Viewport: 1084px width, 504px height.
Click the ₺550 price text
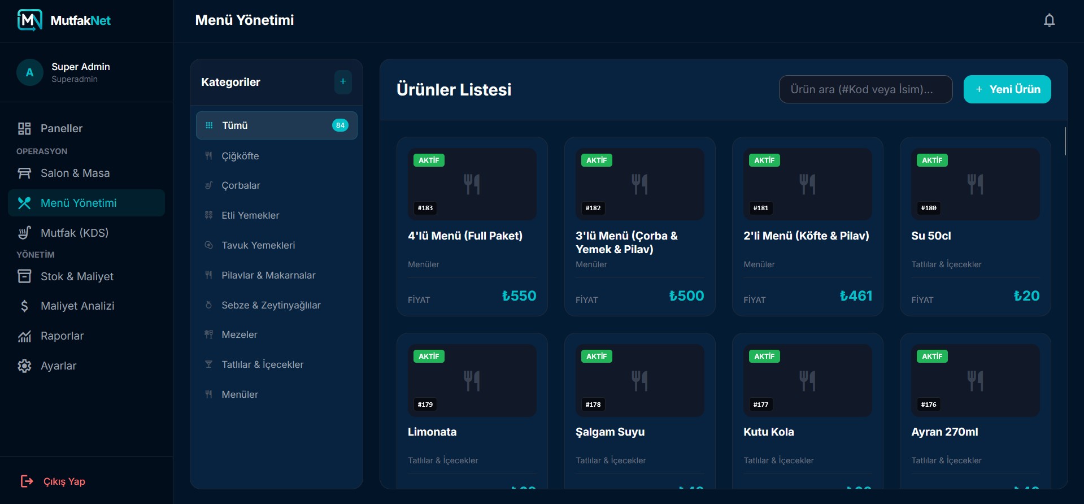(519, 296)
